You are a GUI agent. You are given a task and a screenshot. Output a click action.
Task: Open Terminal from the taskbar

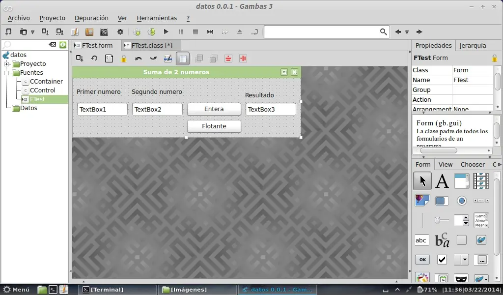[x=117, y=290]
